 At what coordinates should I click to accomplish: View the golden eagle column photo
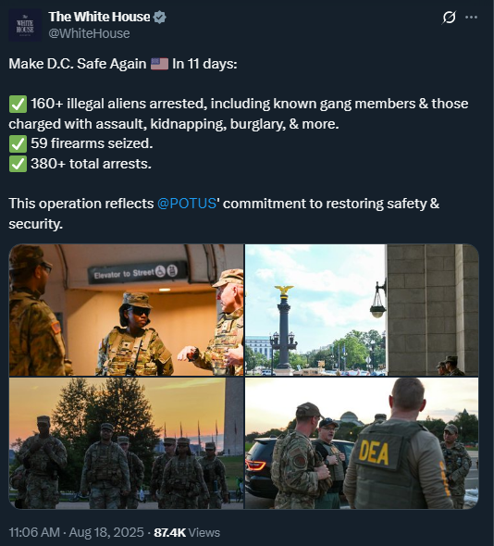pyautogui.click(x=362, y=310)
